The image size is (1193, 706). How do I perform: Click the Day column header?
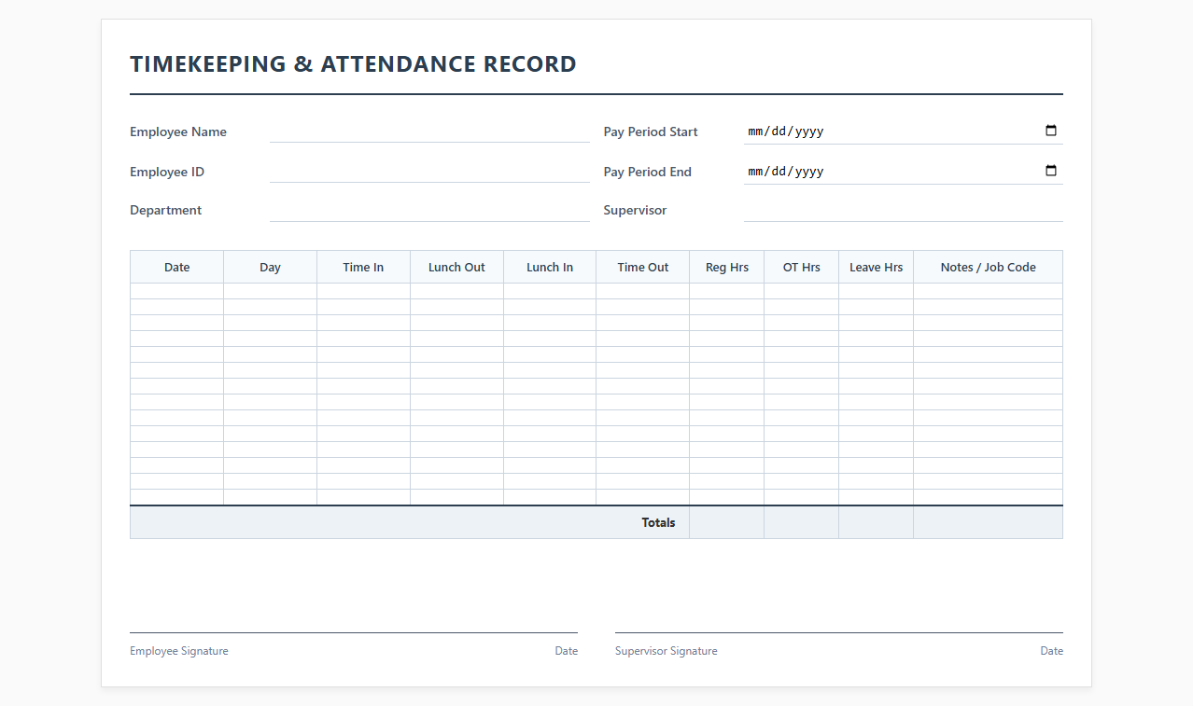pyautogui.click(x=270, y=267)
